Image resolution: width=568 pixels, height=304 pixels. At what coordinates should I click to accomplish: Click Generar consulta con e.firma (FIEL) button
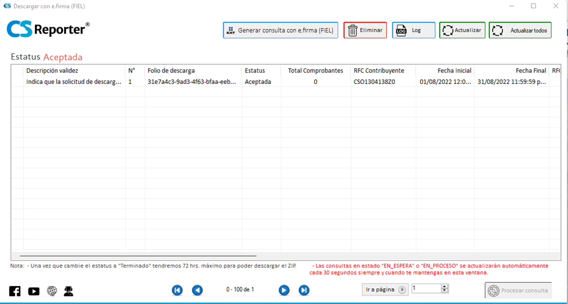pos(281,30)
